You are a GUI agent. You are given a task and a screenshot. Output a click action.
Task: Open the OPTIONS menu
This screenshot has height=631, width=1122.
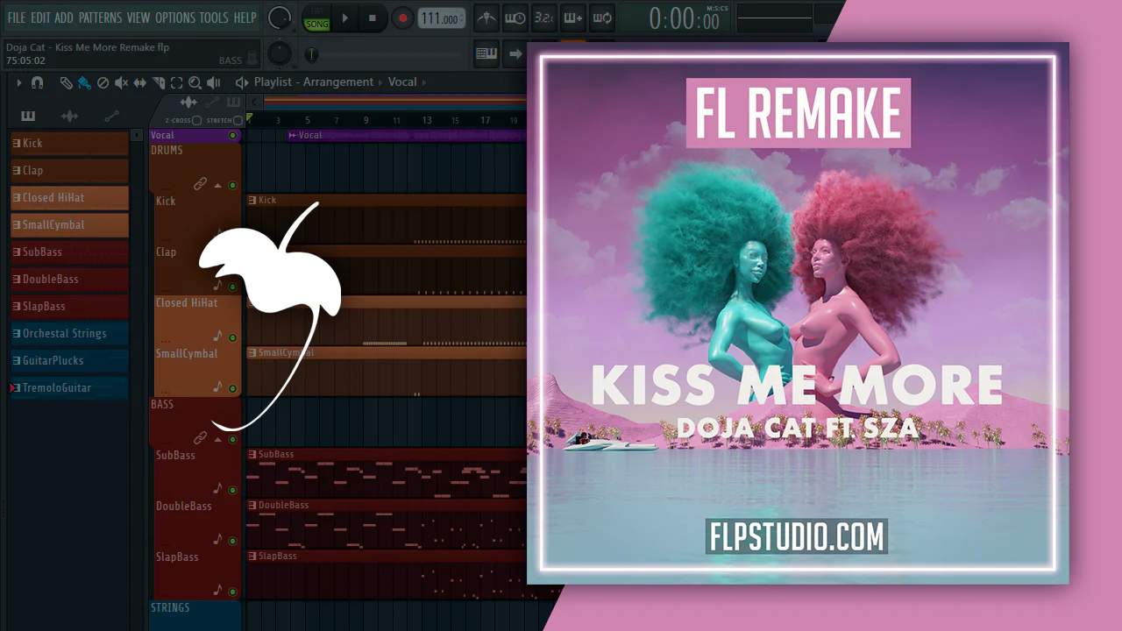tap(175, 18)
